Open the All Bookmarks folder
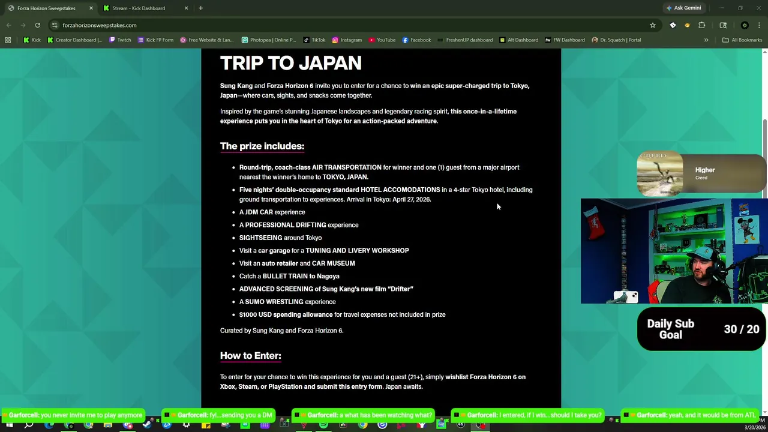The height and width of the screenshot is (432, 768). pyautogui.click(x=742, y=40)
